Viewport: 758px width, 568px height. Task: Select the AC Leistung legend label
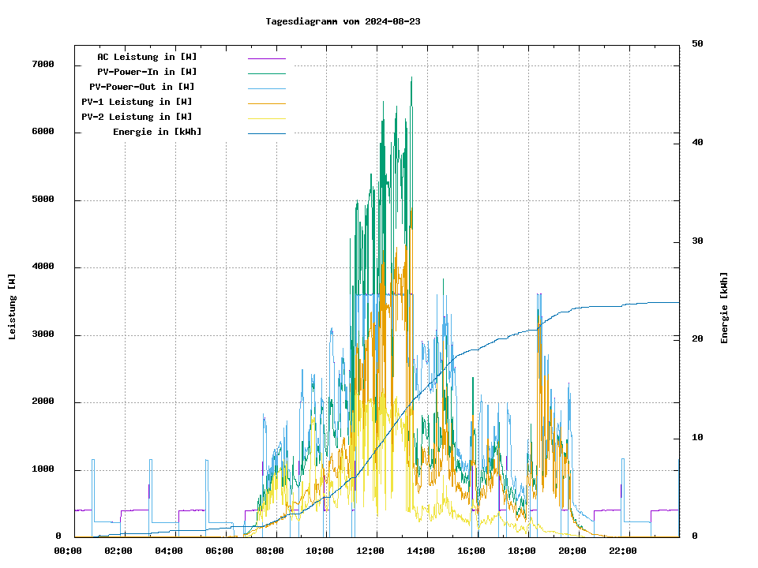point(147,57)
